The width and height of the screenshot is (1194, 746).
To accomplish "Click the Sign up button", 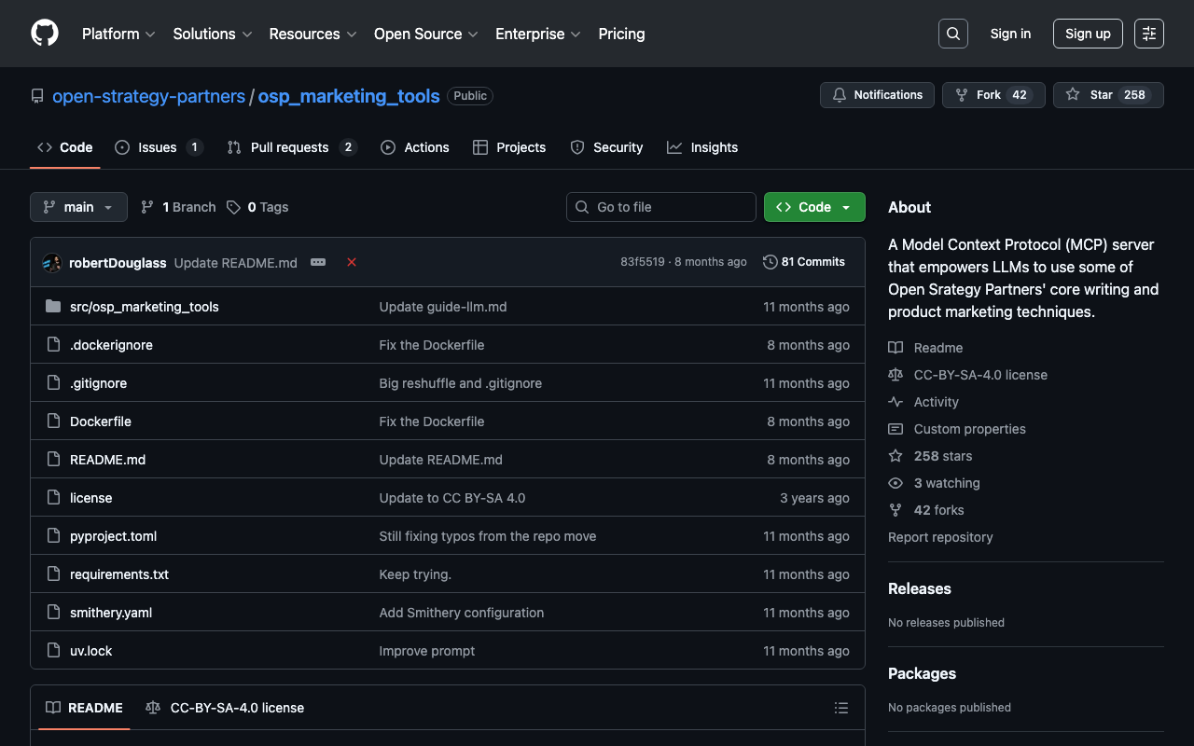I will (1088, 34).
